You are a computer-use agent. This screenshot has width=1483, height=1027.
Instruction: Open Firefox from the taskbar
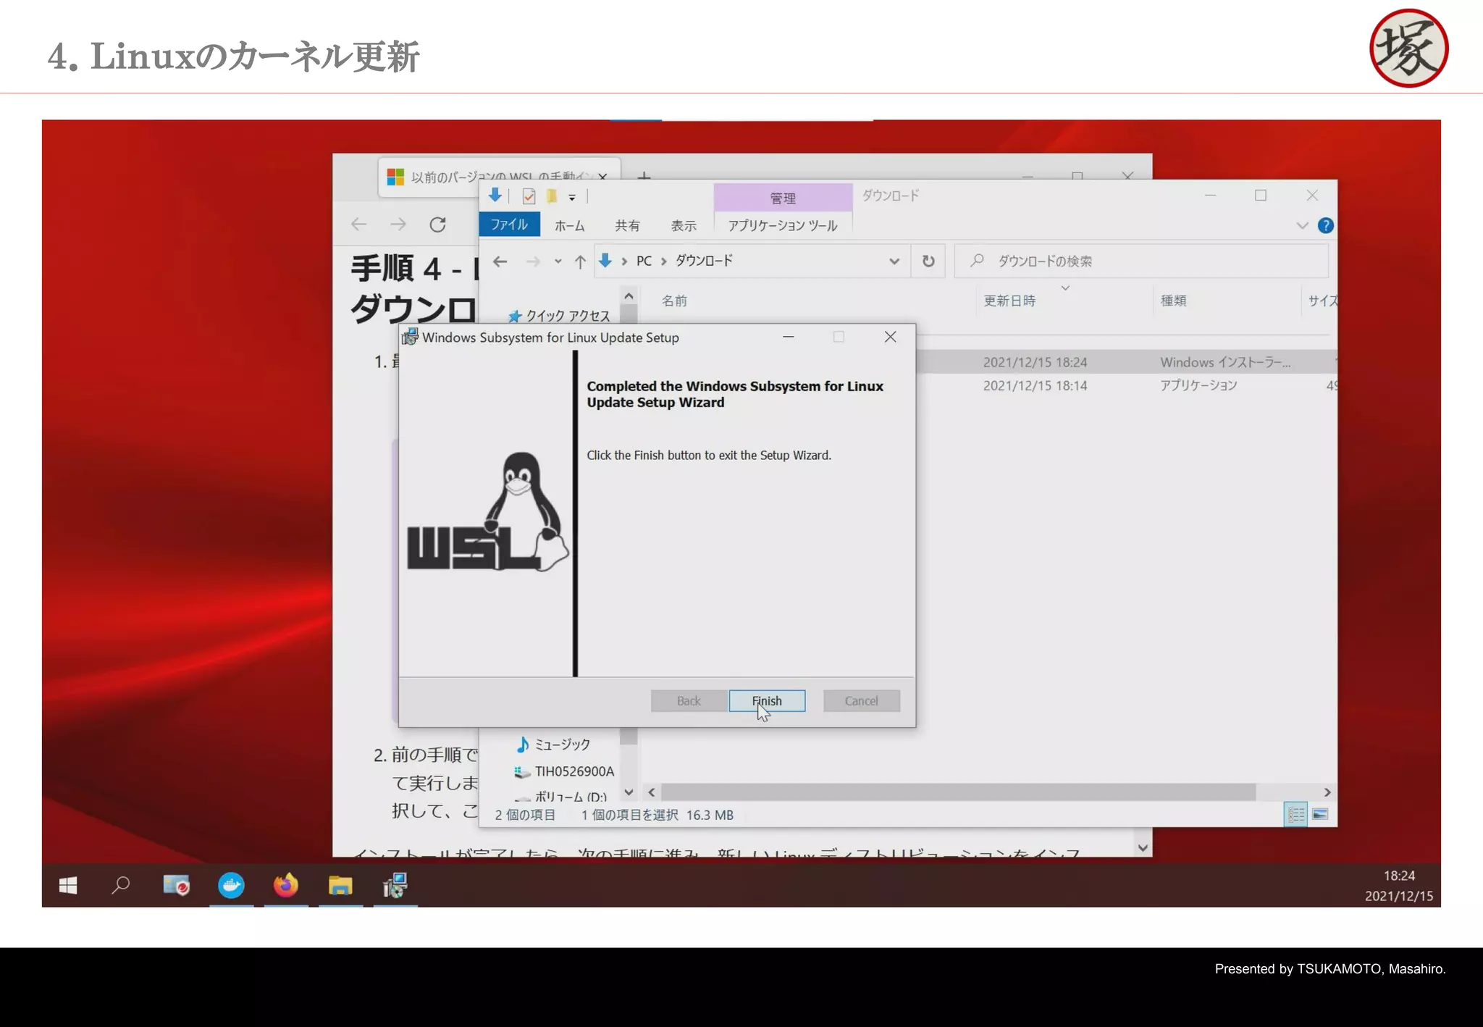point(286,885)
